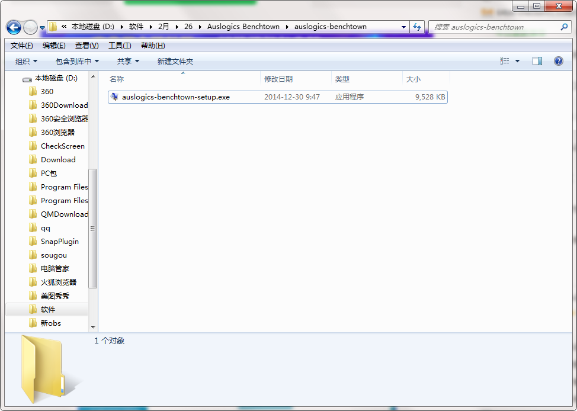Viewport: 577px width, 411px height.
Task: Select the 软件 folder in the tree
Action: 48,310
